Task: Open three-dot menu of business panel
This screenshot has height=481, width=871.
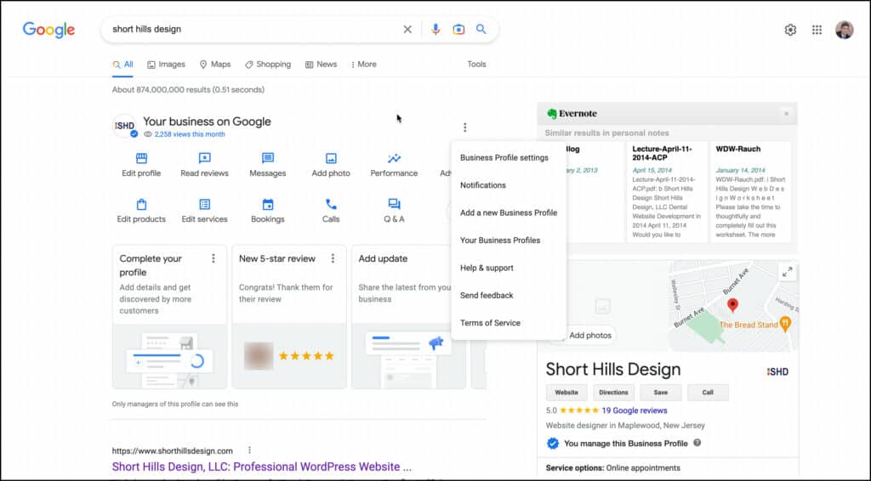Action: (465, 127)
